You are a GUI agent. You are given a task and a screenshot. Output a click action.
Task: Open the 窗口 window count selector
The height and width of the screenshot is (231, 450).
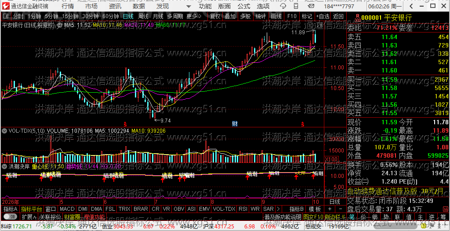(x=51, y=209)
